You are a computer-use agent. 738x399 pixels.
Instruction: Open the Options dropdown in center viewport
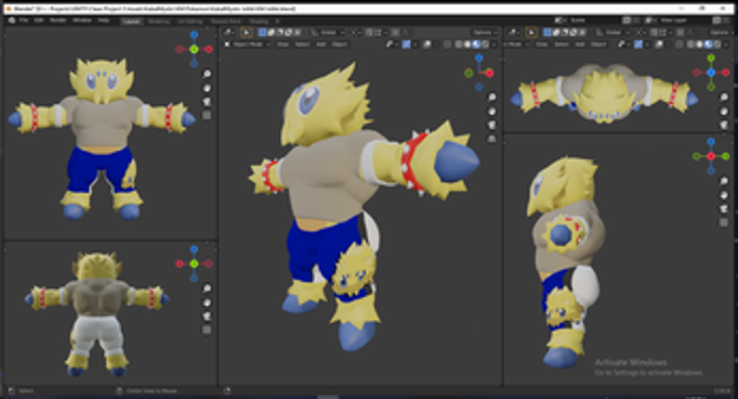(485, 32)
